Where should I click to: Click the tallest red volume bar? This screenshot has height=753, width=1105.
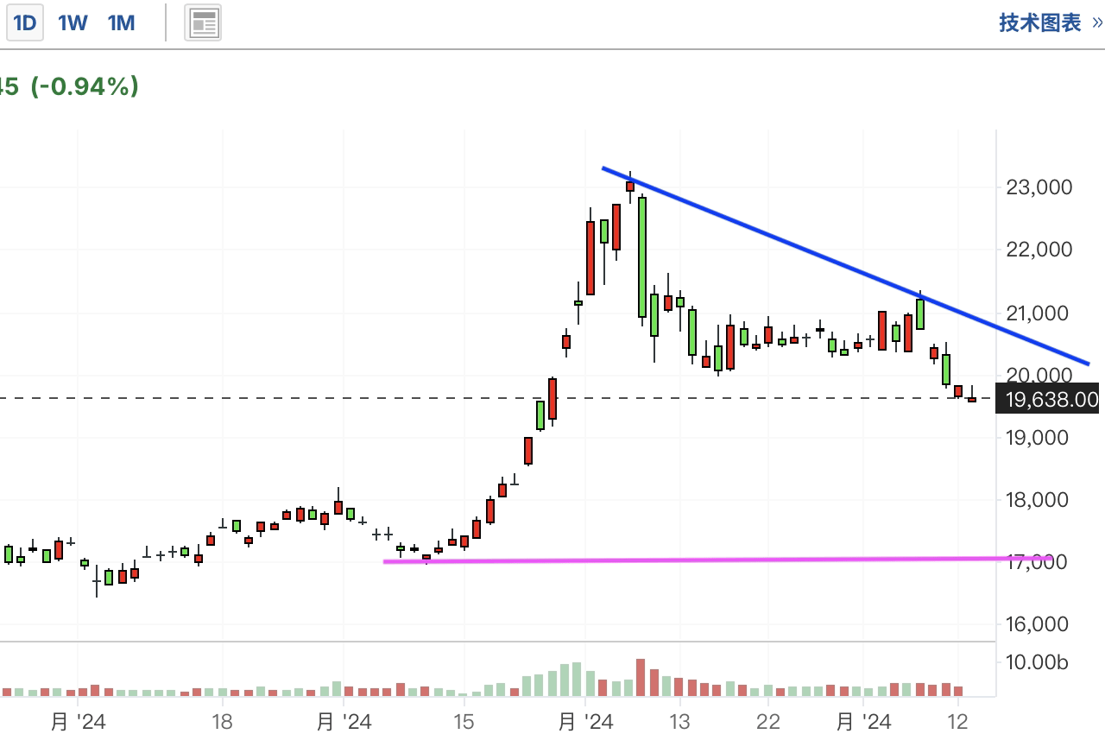[641, 678]
